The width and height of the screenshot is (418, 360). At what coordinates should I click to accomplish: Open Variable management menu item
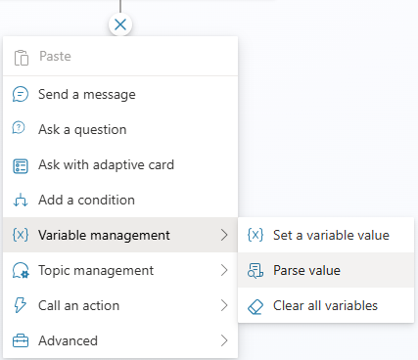tap(120, 235)
